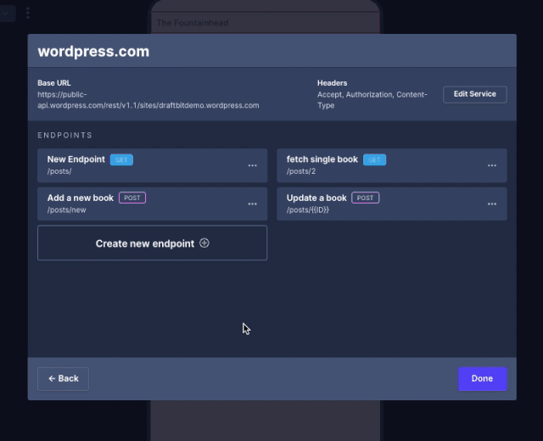Screen dimensions: 543x441
Task: Click the GET badge on New Endpoint
Action: 121,160
